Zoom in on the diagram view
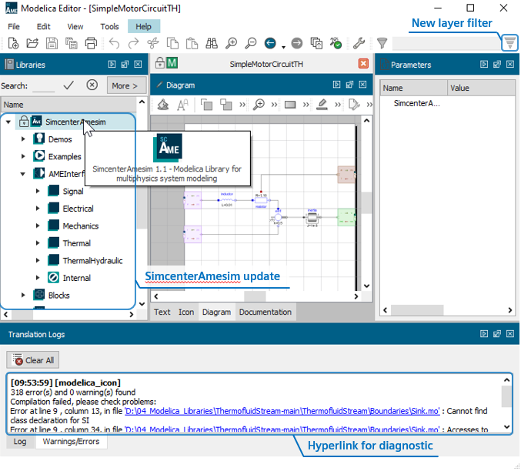Viewport: 521px width, 471px height. pyautogui.click(x=259, y=105)
